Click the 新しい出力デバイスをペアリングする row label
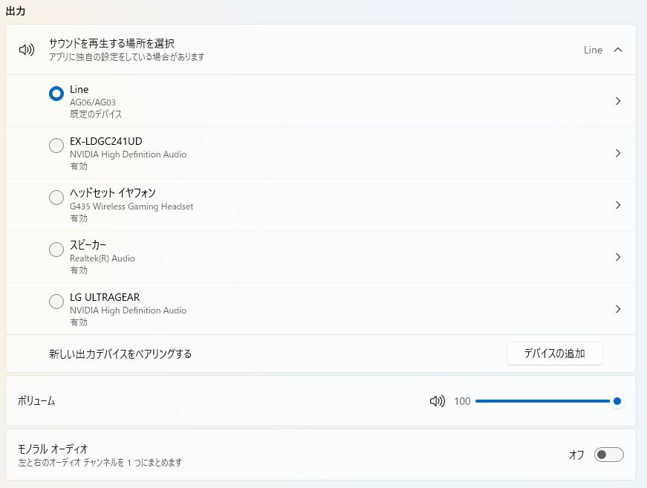Screen dimensions: 647x488 coord(120,354)
